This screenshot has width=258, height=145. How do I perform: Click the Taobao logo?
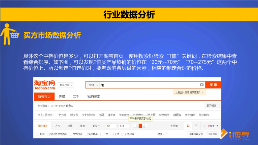tap(45, 85)
